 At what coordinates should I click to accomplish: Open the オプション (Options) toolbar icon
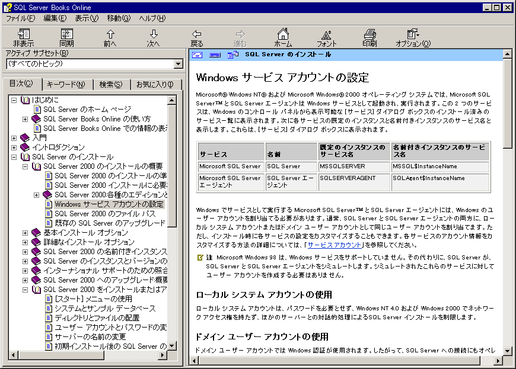click(413, 34)
